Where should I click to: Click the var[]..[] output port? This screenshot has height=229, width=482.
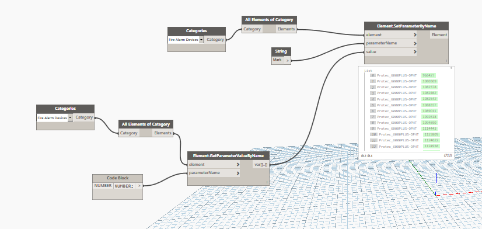261,165
